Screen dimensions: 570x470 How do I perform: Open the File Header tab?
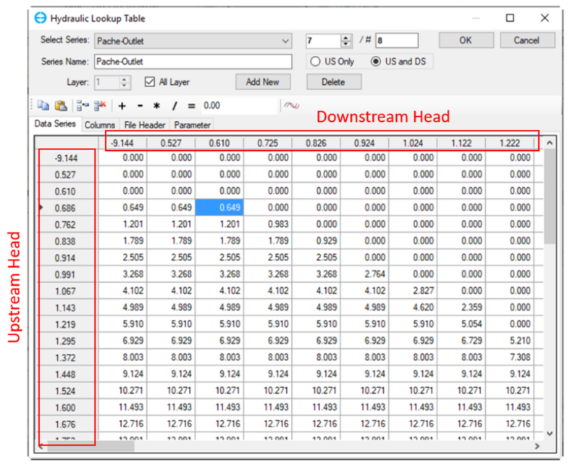coord(145,125)
